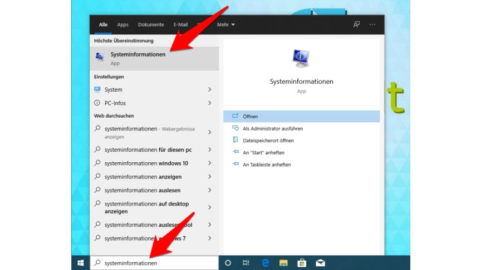481x270 pixels.
Task: Open the three-dots options menu
Action: coord(372,24)
